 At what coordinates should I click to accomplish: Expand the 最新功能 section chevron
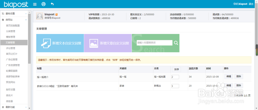click(26, 107)
